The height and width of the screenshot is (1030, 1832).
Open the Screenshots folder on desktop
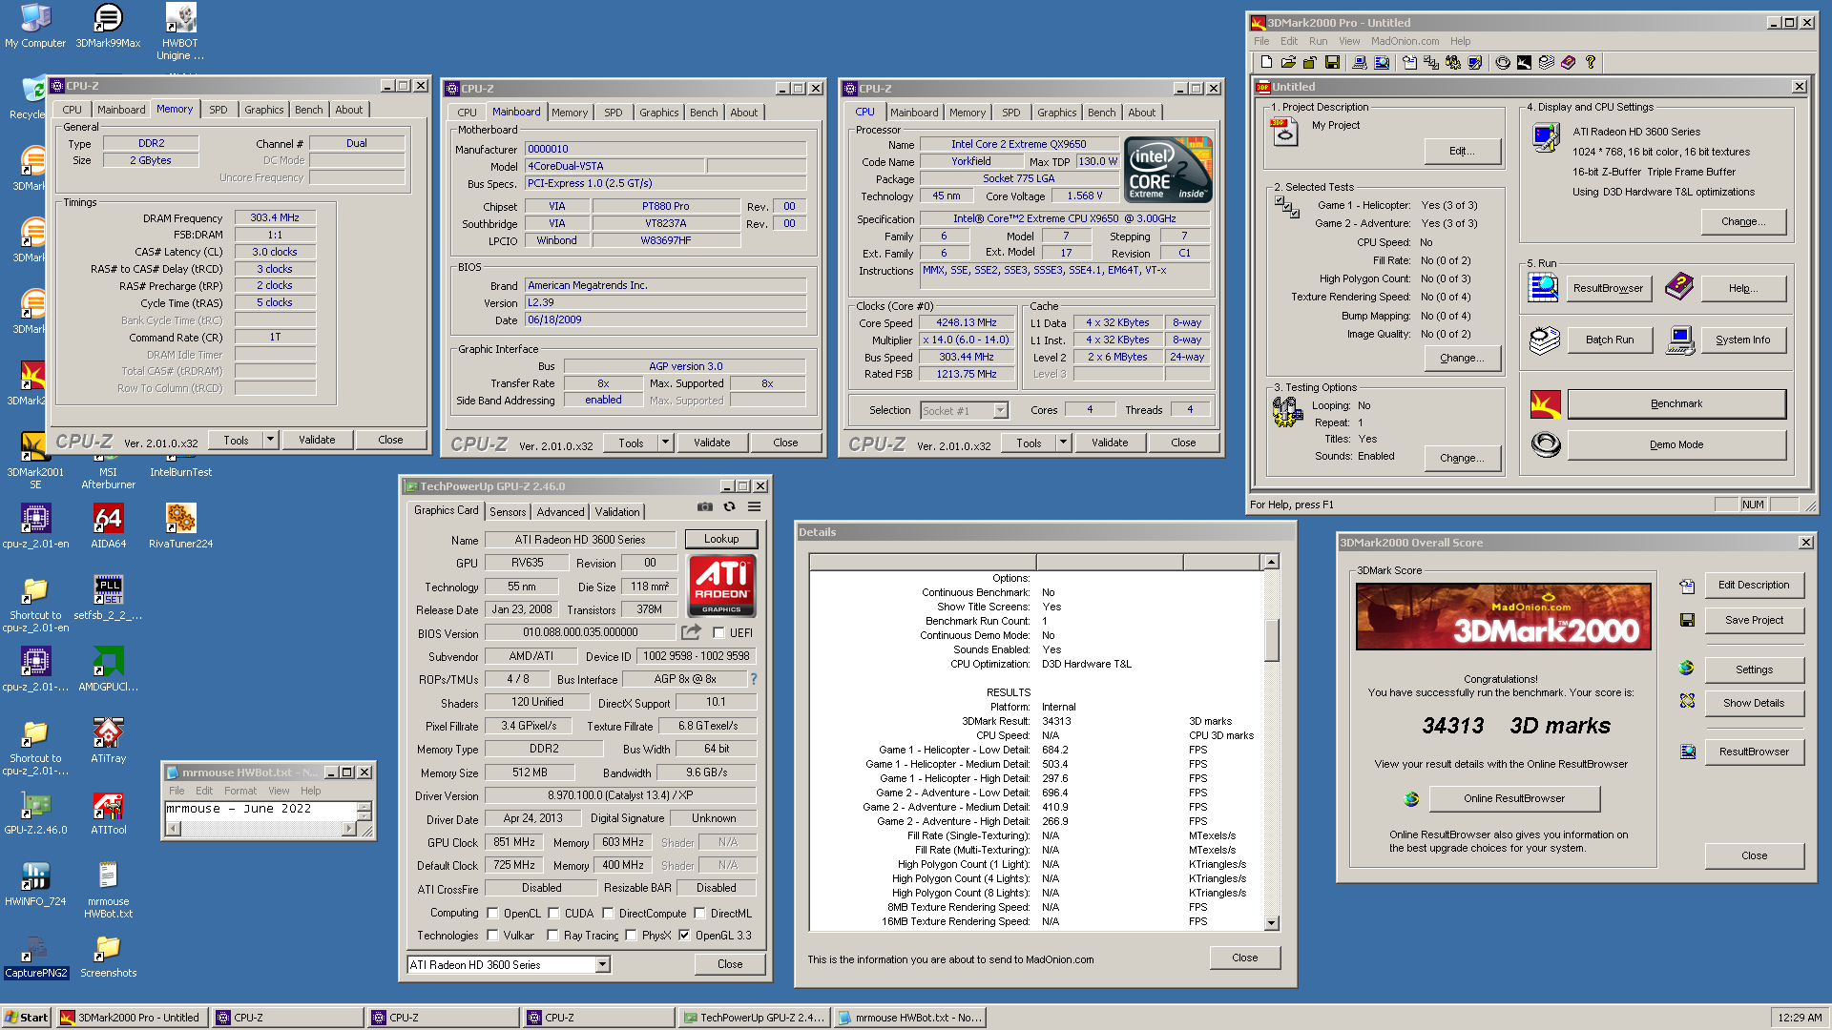[x=108, y=956]
